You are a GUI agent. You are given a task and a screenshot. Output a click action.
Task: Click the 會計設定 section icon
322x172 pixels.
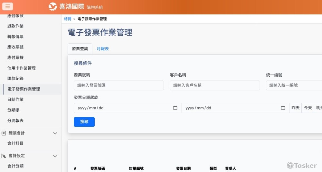4,156
